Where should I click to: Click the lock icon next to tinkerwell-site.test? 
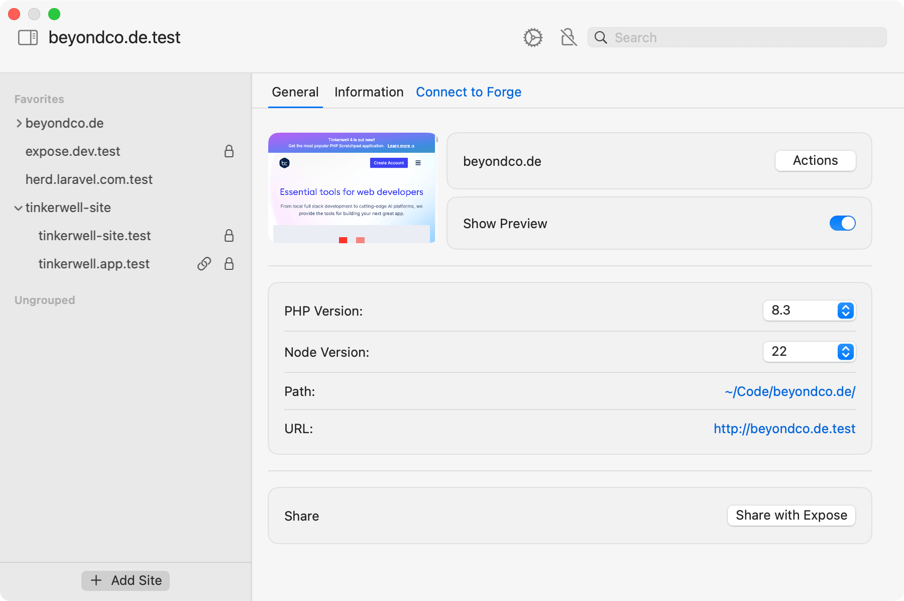(x=229, y=236)
